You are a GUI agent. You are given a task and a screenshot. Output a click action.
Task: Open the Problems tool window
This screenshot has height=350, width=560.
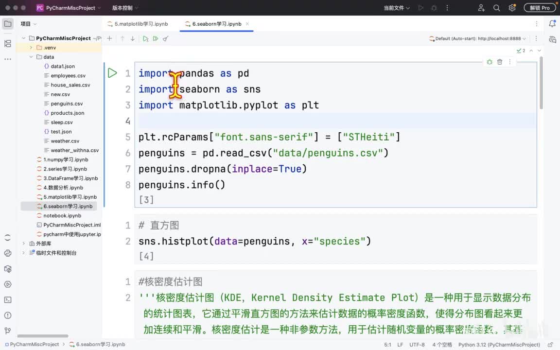pos(8,315)
